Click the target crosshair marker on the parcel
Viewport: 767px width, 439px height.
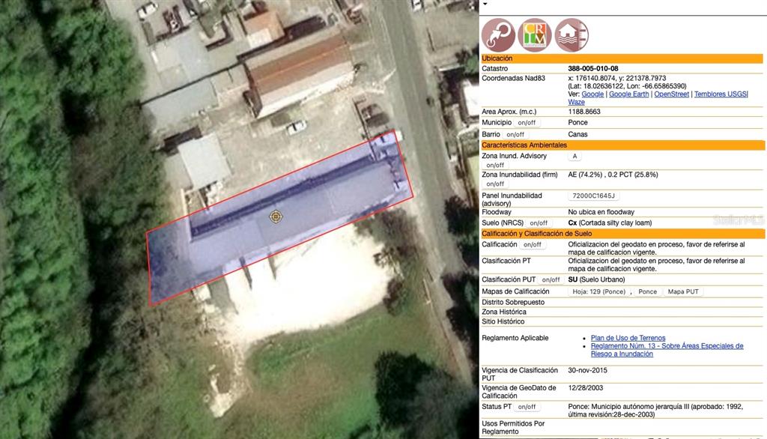point(276,217)
